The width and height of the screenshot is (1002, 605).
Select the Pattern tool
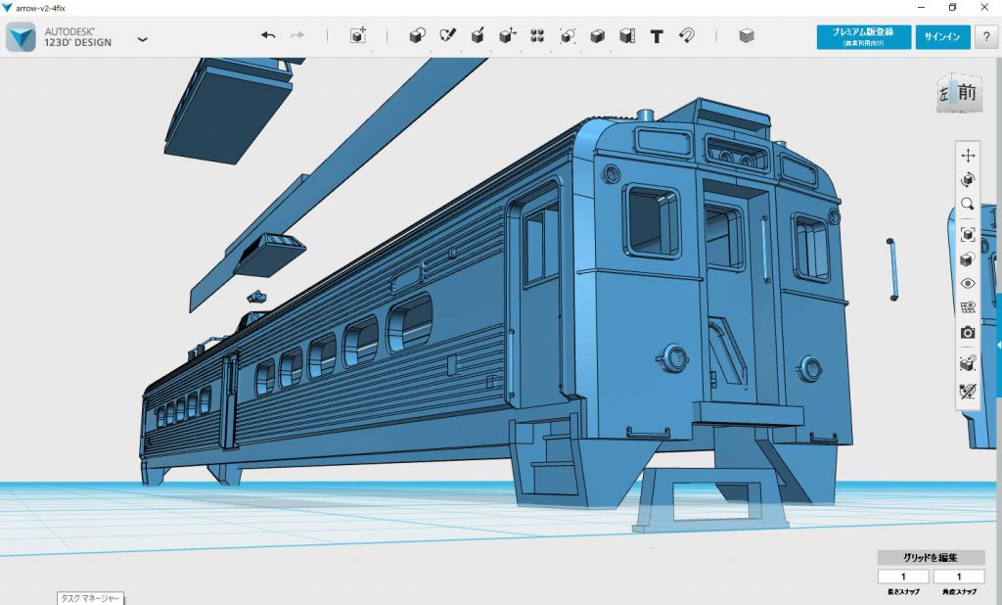click(x=535, y=36)
